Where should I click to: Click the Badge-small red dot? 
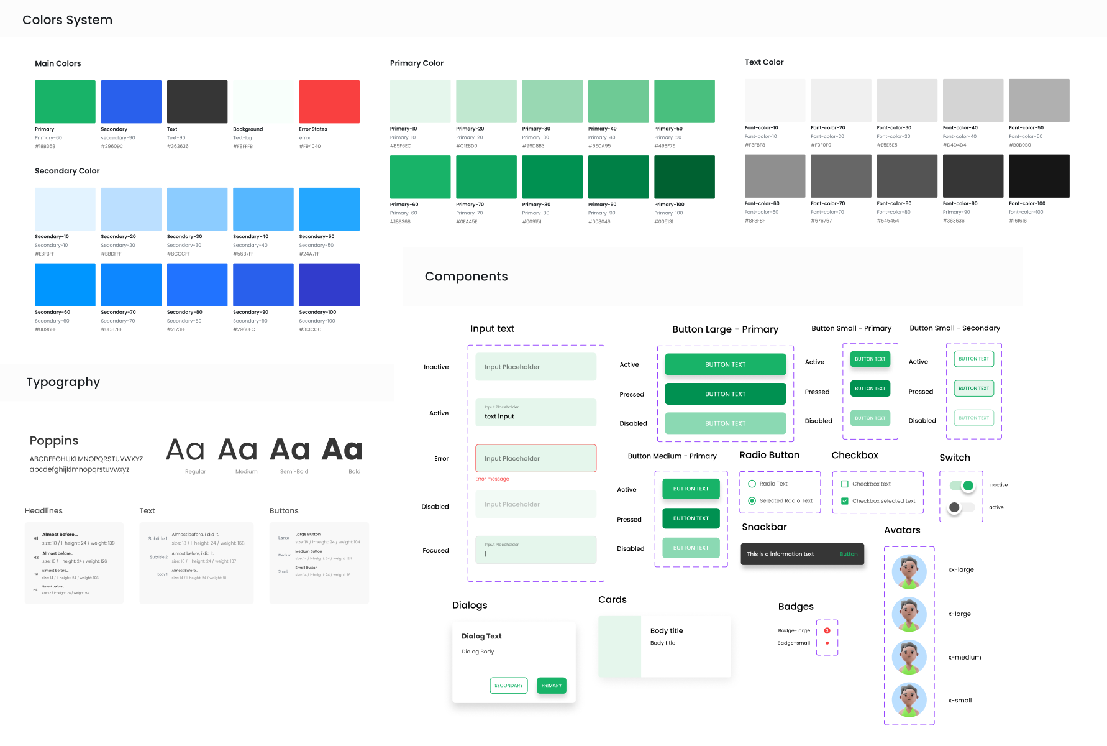(827, 643)
